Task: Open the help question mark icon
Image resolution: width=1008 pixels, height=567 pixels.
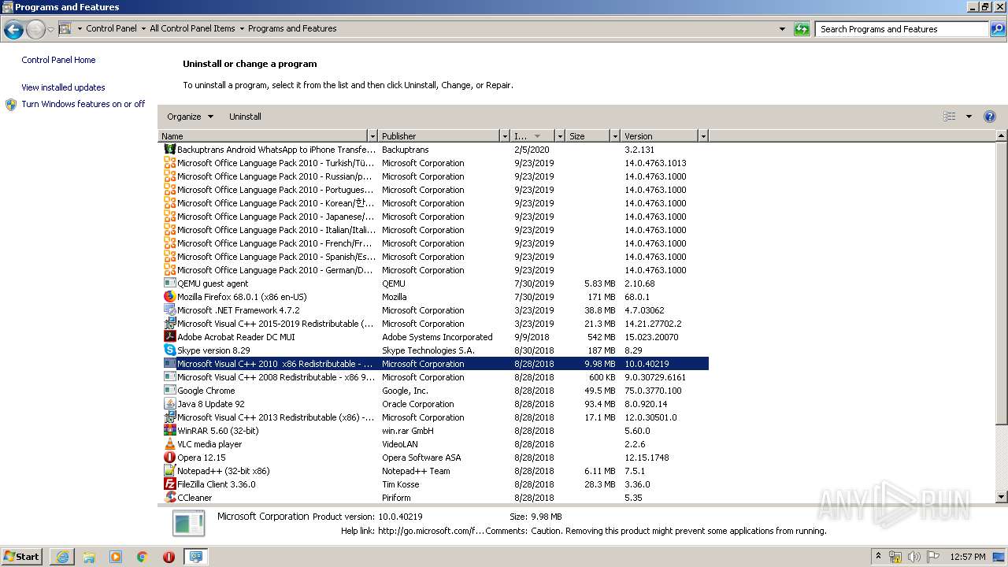Action: click(990, 117)
